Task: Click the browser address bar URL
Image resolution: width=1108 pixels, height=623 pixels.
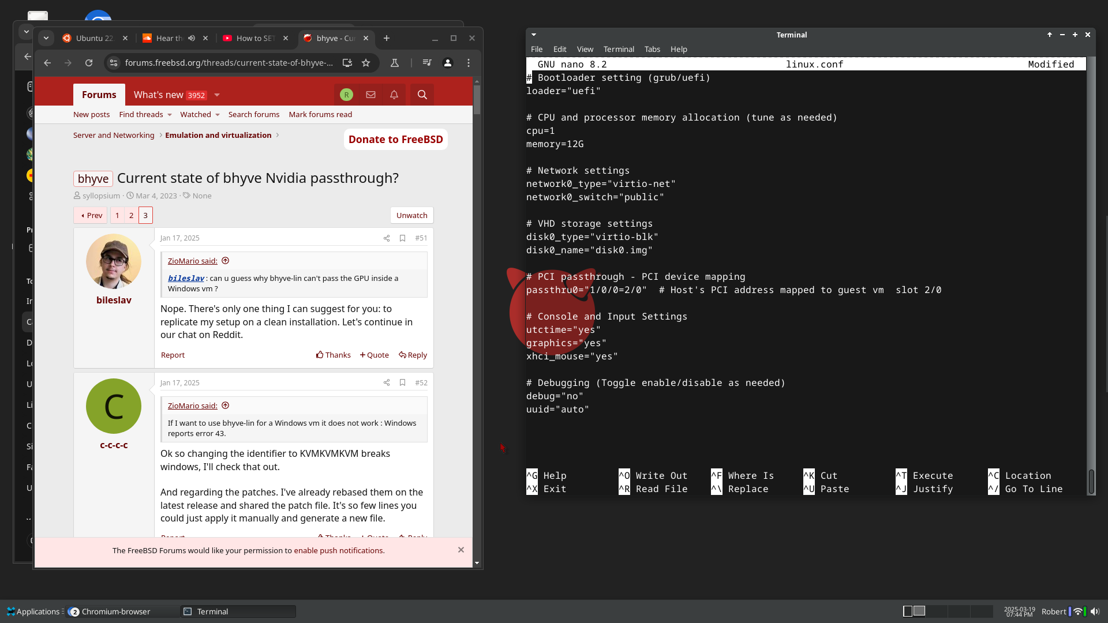Action: coord(229,63)
